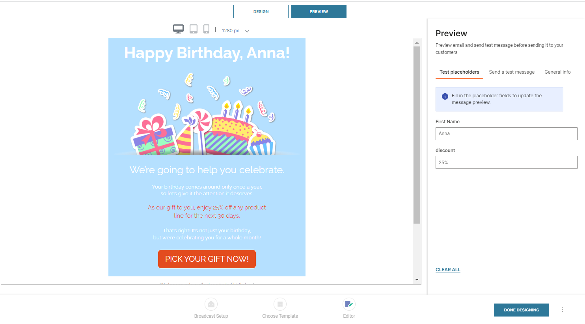Screen dimensions: 585x324
Task: Click the PICK YOUR GIFT NOW! button
Action: pyautogui.click(x=207, y=259)
